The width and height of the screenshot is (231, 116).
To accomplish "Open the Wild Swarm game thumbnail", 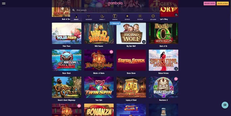I will pos(99,33).
